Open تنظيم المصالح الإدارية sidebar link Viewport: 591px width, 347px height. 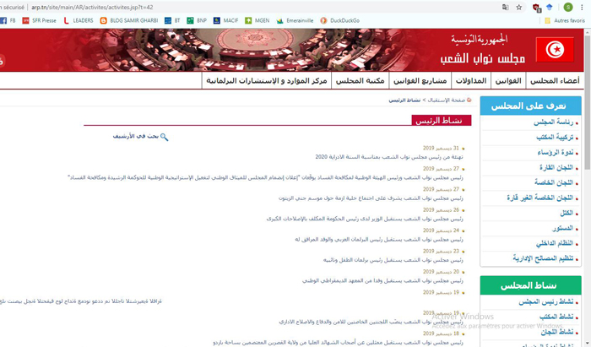pyautogui.click(x=543, y=258)
